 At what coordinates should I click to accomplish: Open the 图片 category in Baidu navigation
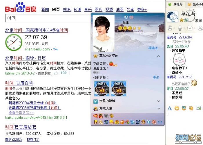point(99,10)
